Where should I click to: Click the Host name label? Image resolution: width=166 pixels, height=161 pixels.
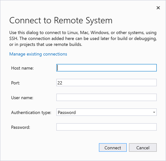[x=22, y=68]
